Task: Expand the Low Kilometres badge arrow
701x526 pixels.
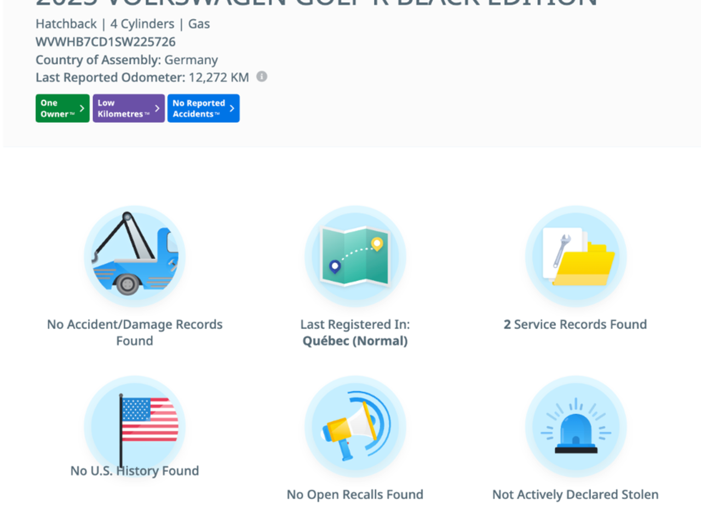Action: [x=157, y=108]
